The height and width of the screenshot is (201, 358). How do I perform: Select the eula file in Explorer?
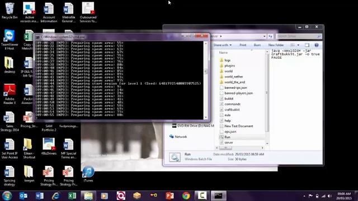tap(225, 115)
